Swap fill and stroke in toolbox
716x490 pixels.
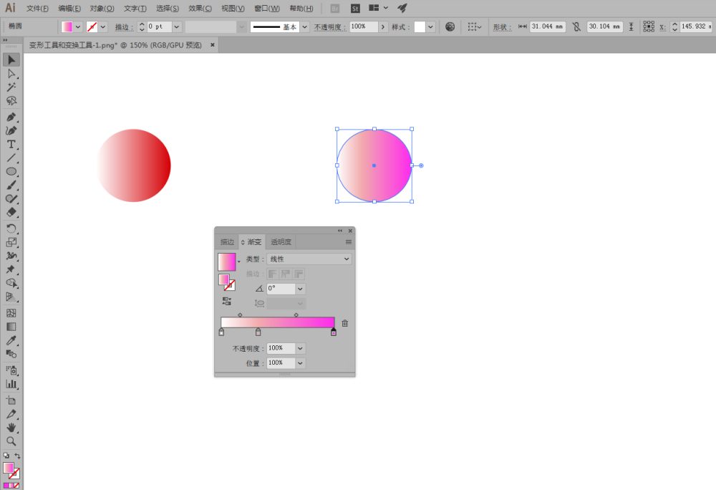click(17, 456)
